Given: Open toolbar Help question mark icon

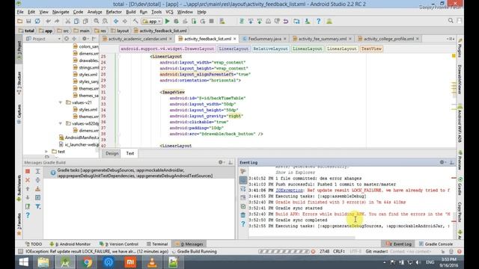Looking at the screenshot, I should tap(318, 21).
